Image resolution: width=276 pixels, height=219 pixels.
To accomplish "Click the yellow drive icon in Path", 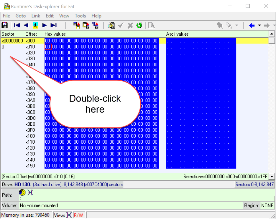I will (x=22, y=193).
